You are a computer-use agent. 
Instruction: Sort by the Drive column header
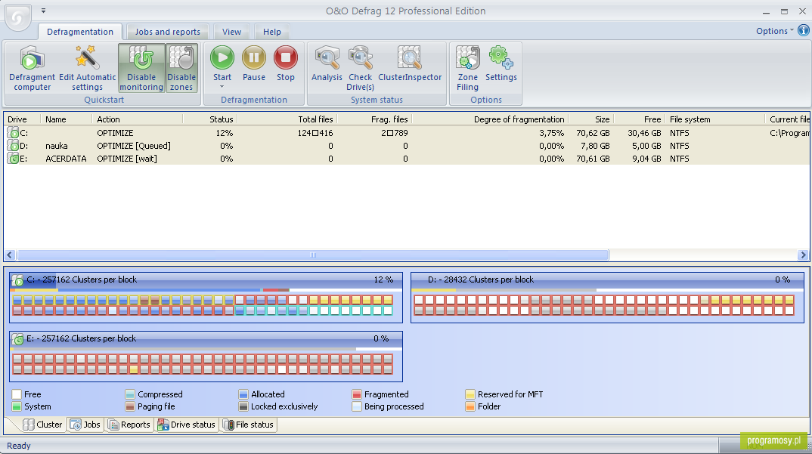coord(22,119)
